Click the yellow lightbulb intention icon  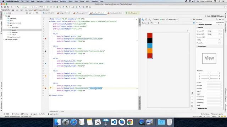click(51, 88)
